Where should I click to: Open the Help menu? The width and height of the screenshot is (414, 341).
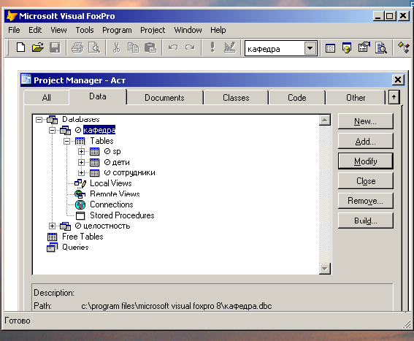coord(218,30)
